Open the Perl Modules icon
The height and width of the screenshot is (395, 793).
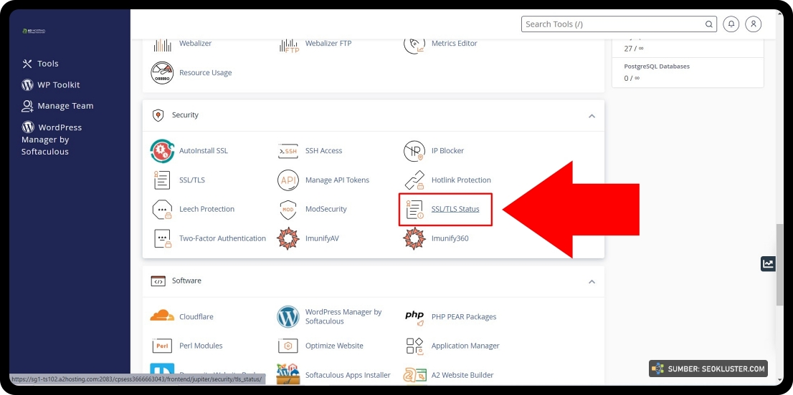click(x=162, y=346)
